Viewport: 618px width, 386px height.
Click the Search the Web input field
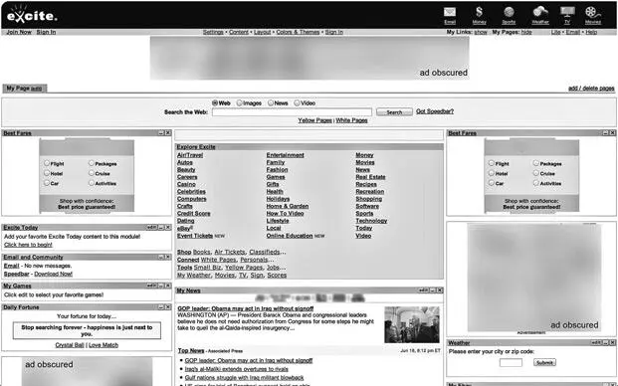[292, 112]
